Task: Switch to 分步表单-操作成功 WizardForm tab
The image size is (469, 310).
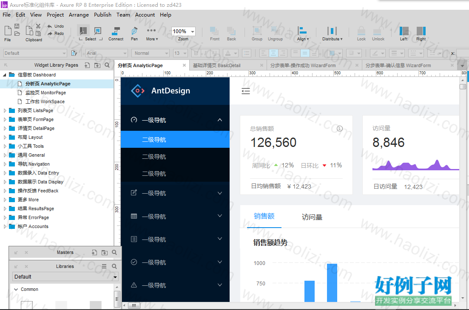Action: (x=303, y=65)
